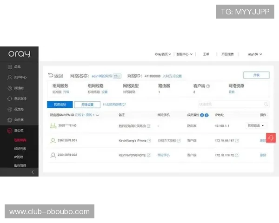This screenshot has height=223, width=279.
Task: Click the 入网方式设置 link
Action: tap(172, 76)
